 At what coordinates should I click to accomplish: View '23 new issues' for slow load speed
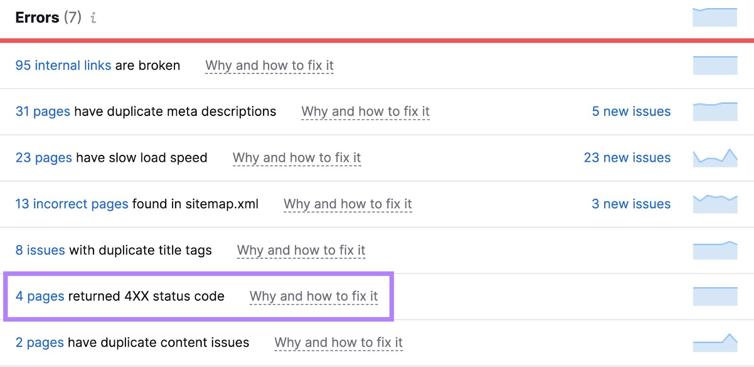627,158
